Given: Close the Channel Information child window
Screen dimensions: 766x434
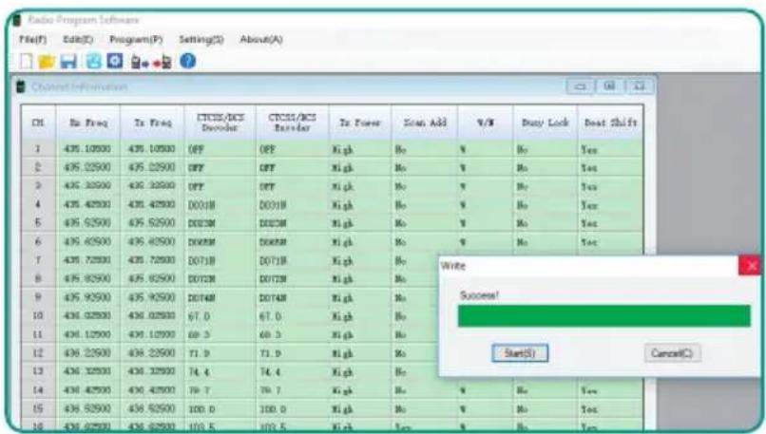Looking at the screenshot, I should point(639,87).
